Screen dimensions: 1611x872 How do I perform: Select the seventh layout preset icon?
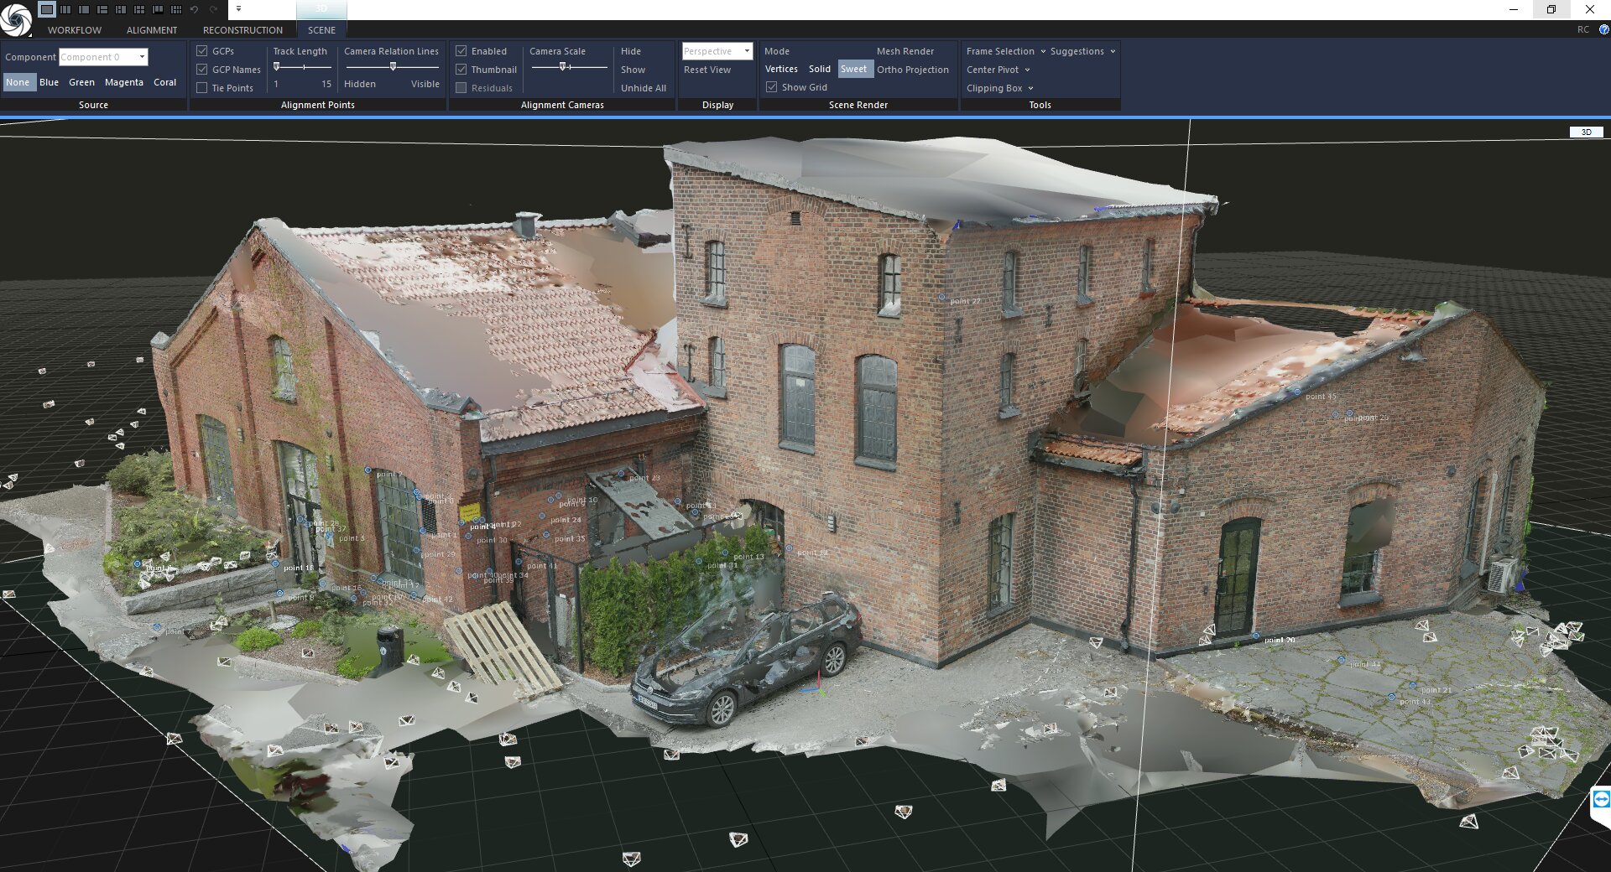click(x=158, y=9)
